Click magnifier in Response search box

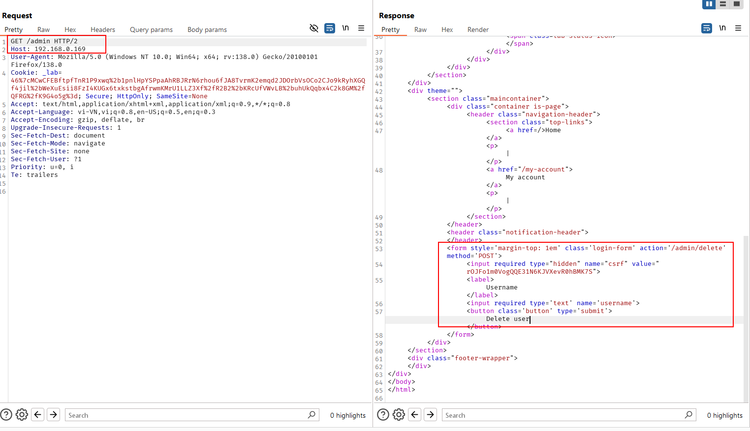[688, 415]
